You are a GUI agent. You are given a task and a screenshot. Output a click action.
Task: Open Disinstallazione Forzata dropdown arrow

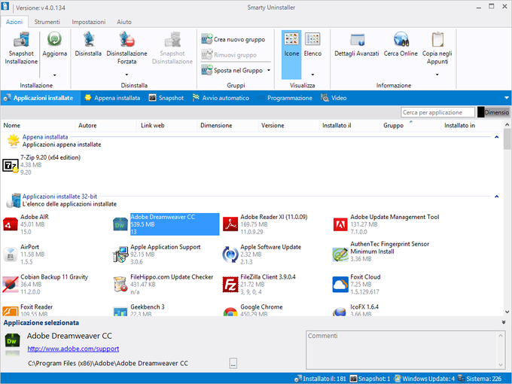126,75
